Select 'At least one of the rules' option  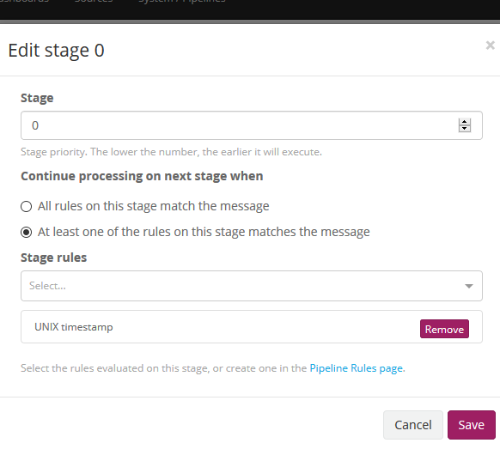pos(26,232)
